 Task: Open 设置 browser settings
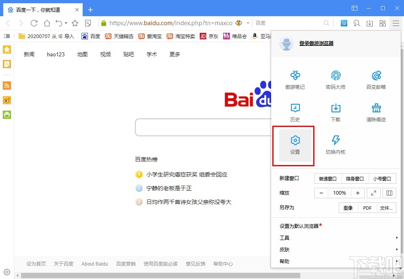tap(295, 146)
